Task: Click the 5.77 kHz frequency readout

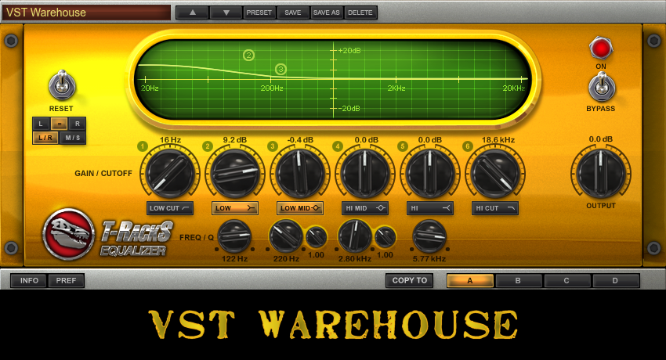Action: (x=429, y=259)
